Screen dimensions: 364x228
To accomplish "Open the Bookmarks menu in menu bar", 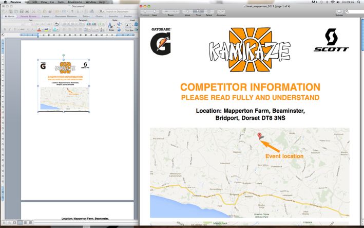I will pos(75,2).
